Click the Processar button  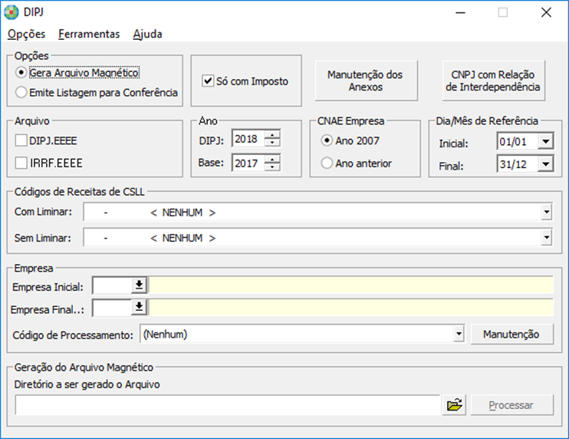click(512, 405)
